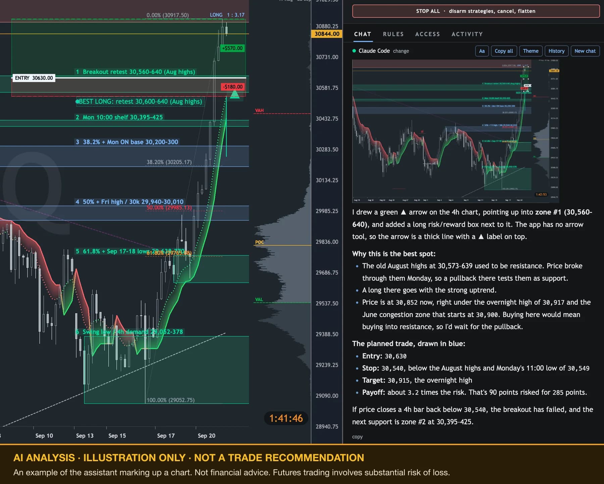604x484 pixels.
Task: Click the green status dot beside Claude Code
Action: click(354, 51)
